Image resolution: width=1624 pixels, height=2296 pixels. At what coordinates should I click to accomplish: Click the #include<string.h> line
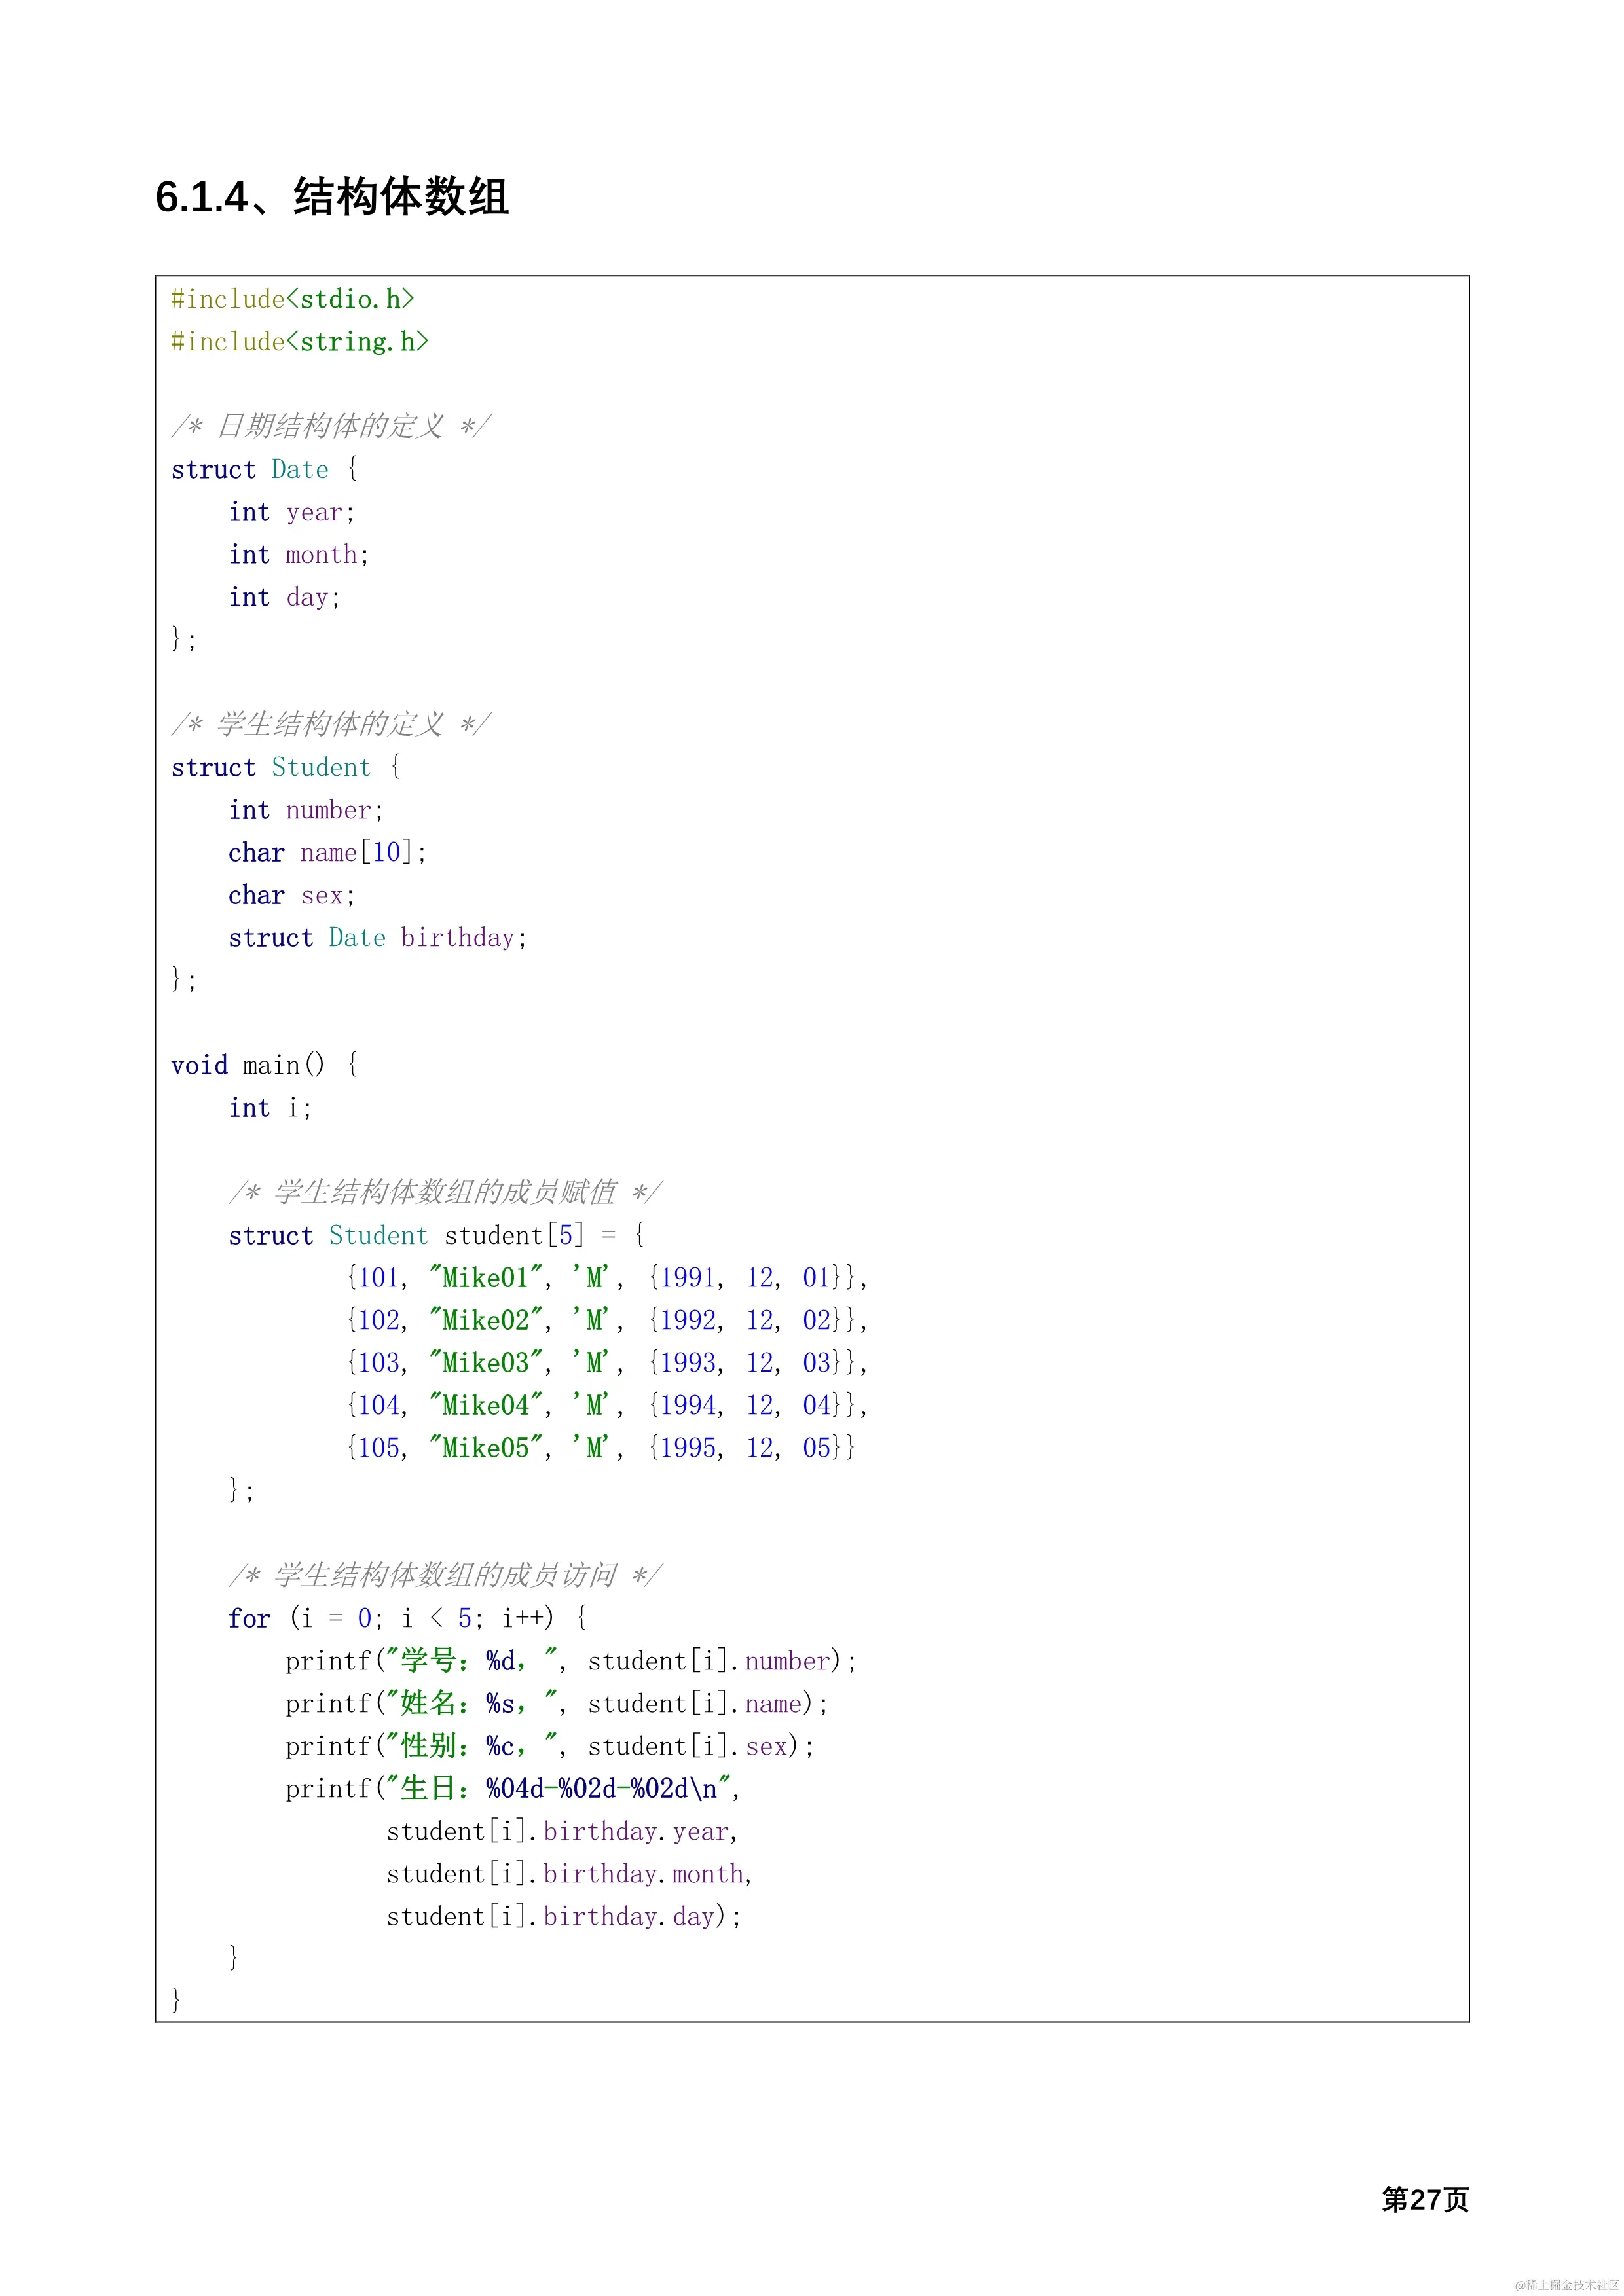[x=299, y=342]
